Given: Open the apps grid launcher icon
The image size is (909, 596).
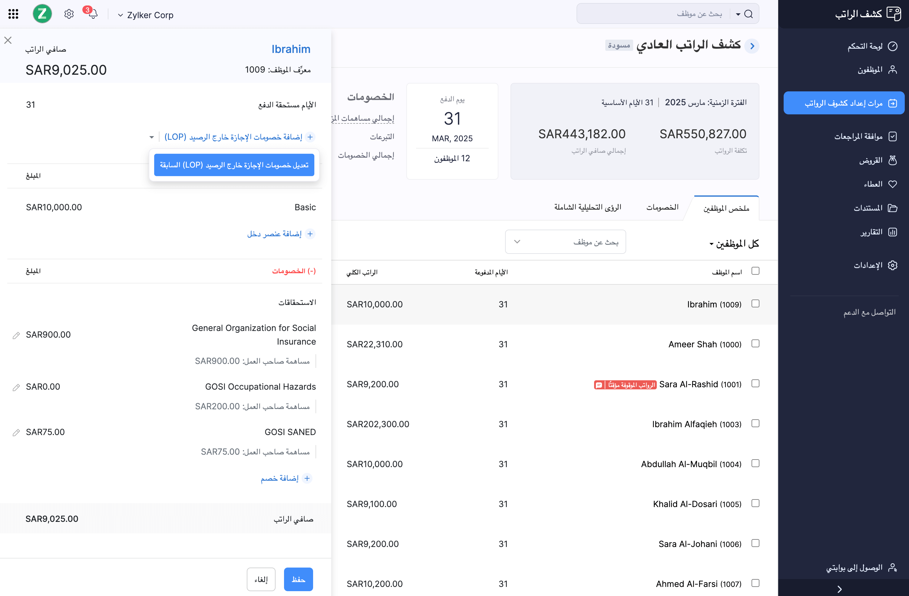Looking at the screenshot, I should click(x=13, y=14).
